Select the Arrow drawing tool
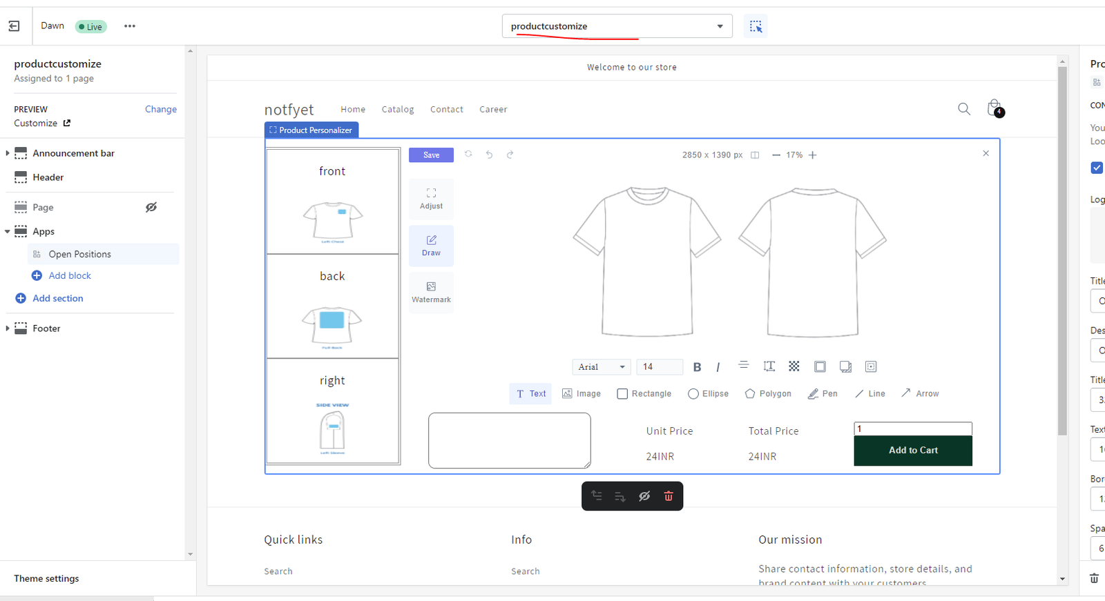 tap(920, 393)
